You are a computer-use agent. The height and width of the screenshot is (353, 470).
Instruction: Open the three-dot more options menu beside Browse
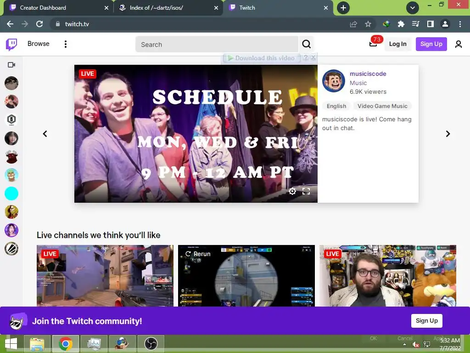pyautogui.click(x=65, y=44)
